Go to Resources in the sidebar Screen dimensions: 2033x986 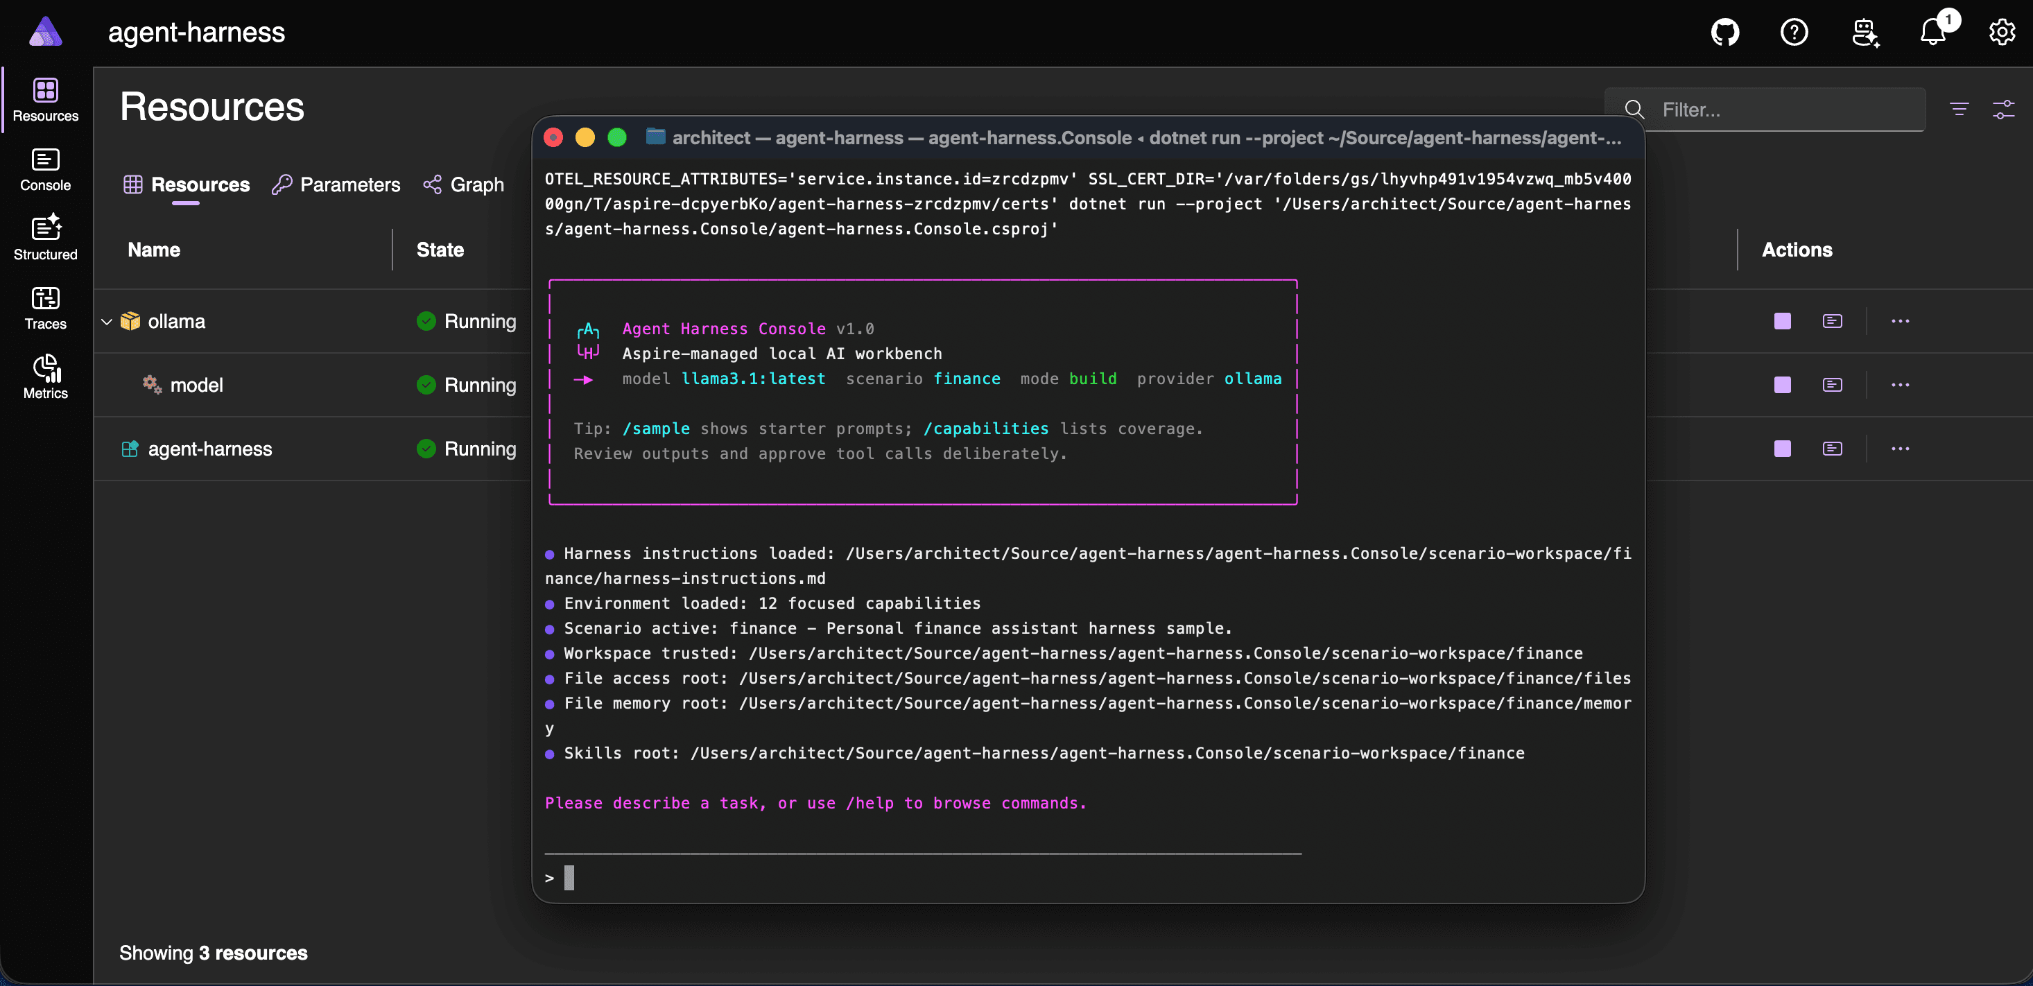(x=45, y=101)
